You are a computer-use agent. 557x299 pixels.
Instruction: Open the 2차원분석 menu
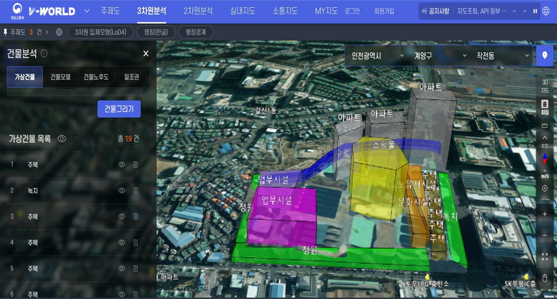tap(198, 11)
